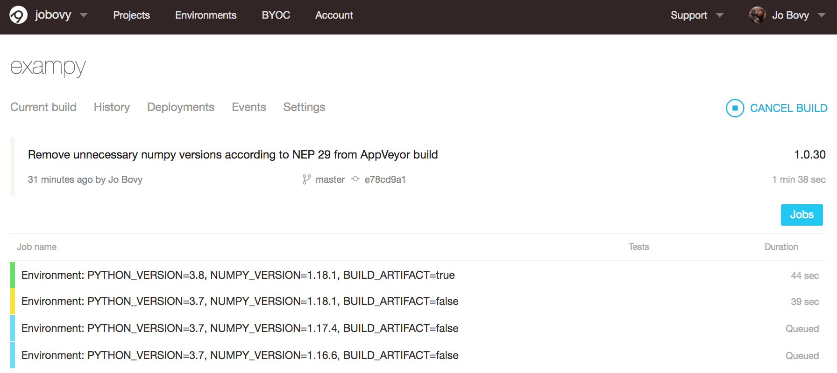Click the CANCEL BUILD text button
837x373 pixels.
pos(788,108)
